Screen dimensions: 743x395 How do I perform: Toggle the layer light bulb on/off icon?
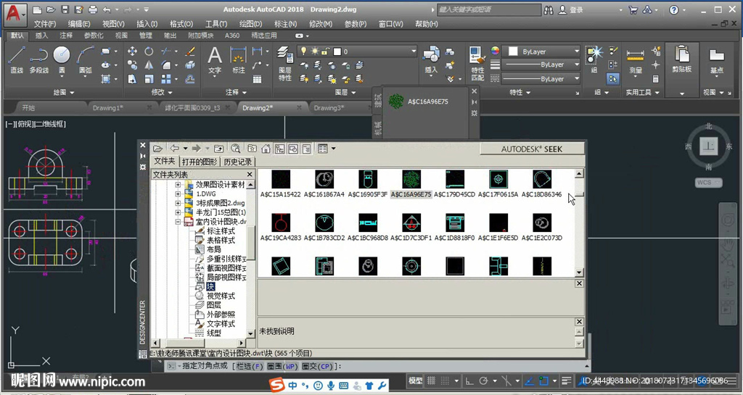point(303,51)
